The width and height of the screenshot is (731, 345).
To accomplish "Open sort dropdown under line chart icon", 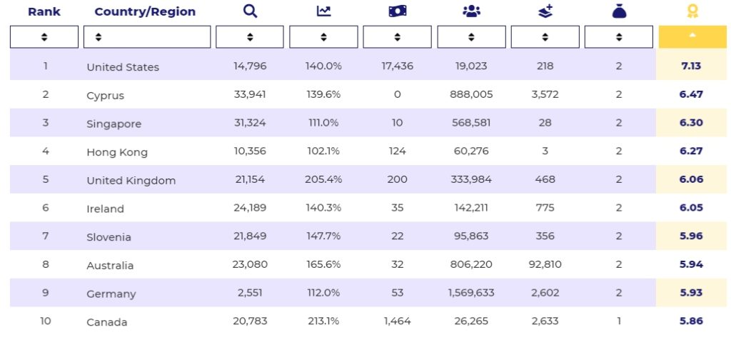I will point(323,37).
